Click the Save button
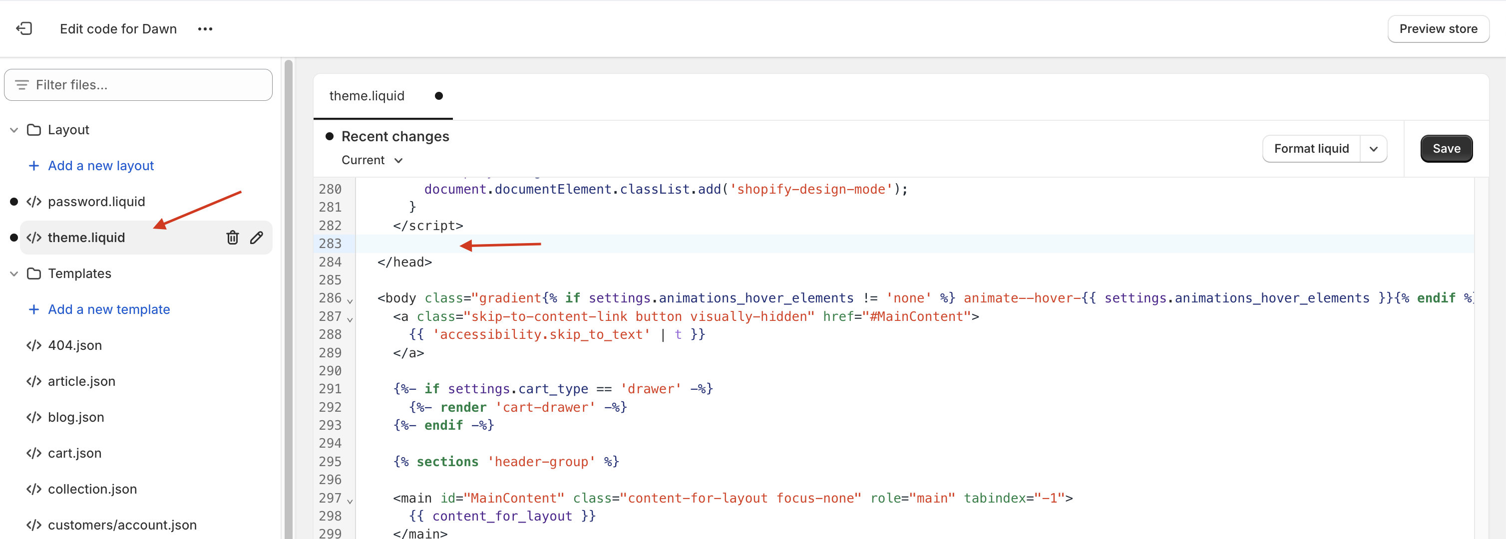 [x=1446, y=149]
